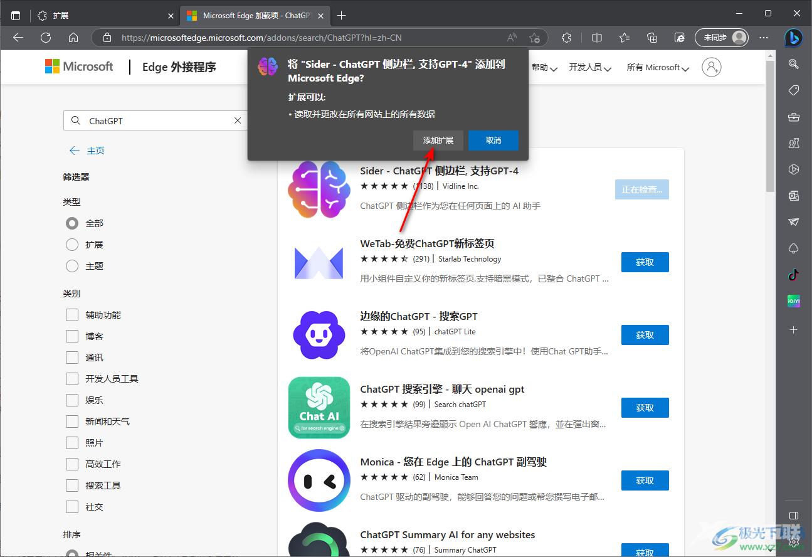Open the sidebar search icon
This screenshot has height=557, width=812.
[793, 64]
